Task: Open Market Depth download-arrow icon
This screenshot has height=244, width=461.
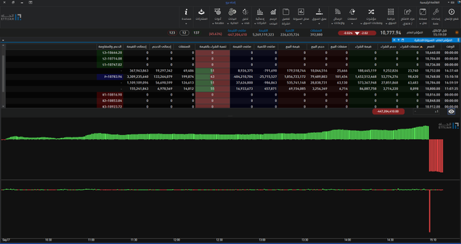Action: click(x=319, y=12)
